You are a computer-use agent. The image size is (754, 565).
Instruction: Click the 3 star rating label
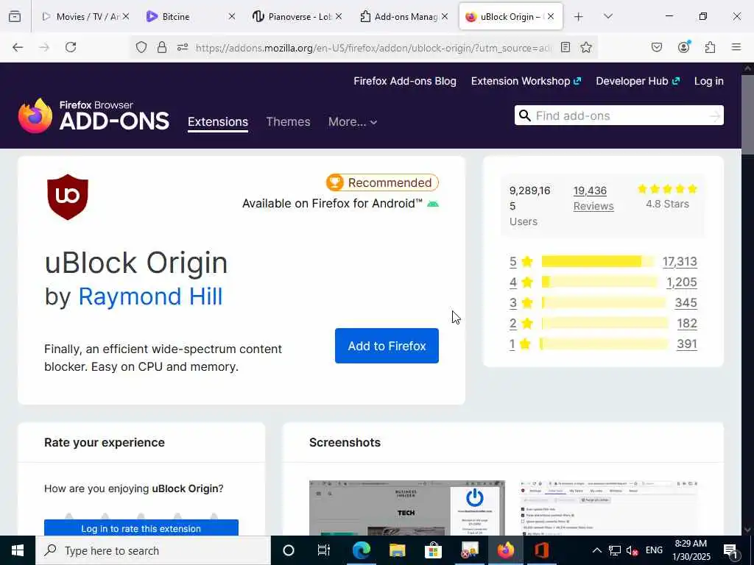521,302
